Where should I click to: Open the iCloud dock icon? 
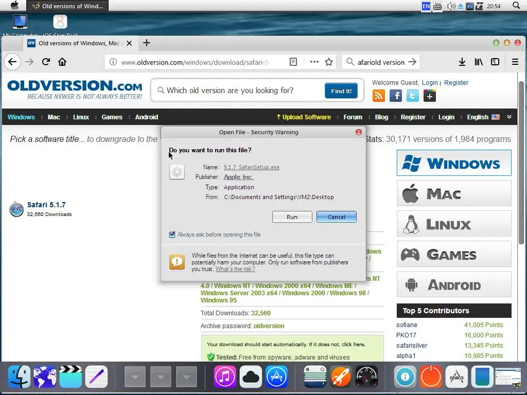[x=251, y=376]
